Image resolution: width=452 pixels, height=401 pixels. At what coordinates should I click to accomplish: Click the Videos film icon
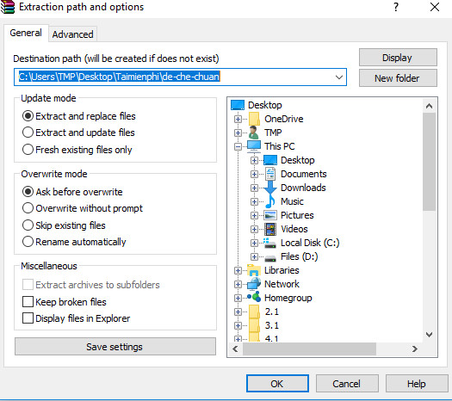click(x=270, y=229)
